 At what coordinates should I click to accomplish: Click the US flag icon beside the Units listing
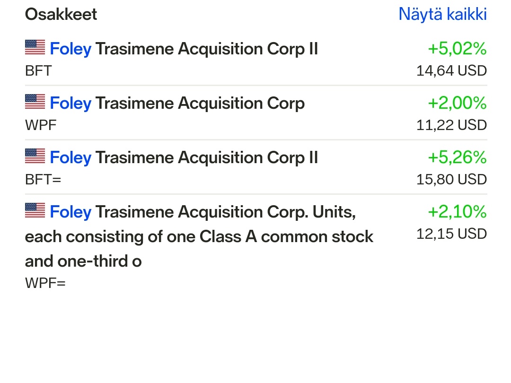point(35,211)
